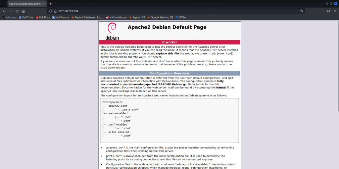Open Exploit Database - Exp... bookmark
This screenshot has width=339, height=169.
pos(87,17)
